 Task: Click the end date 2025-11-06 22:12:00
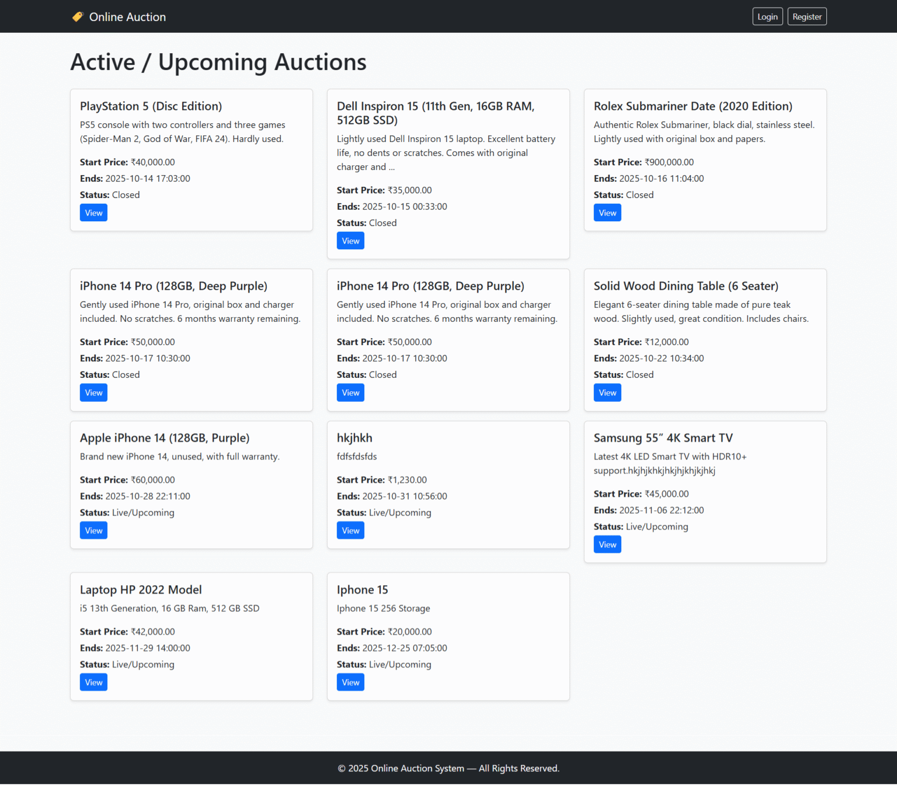pos(662,510)
